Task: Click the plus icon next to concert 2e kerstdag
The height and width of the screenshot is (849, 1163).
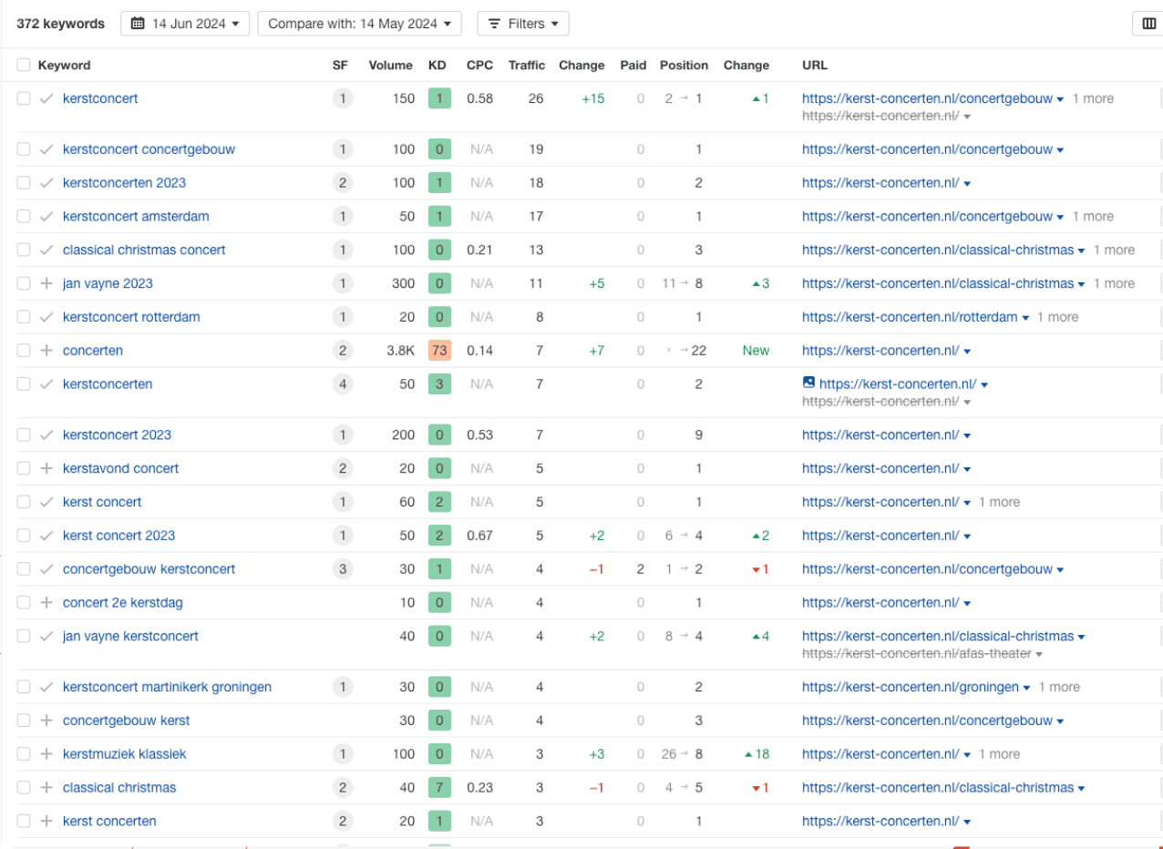Action: (x=46, y=603)
